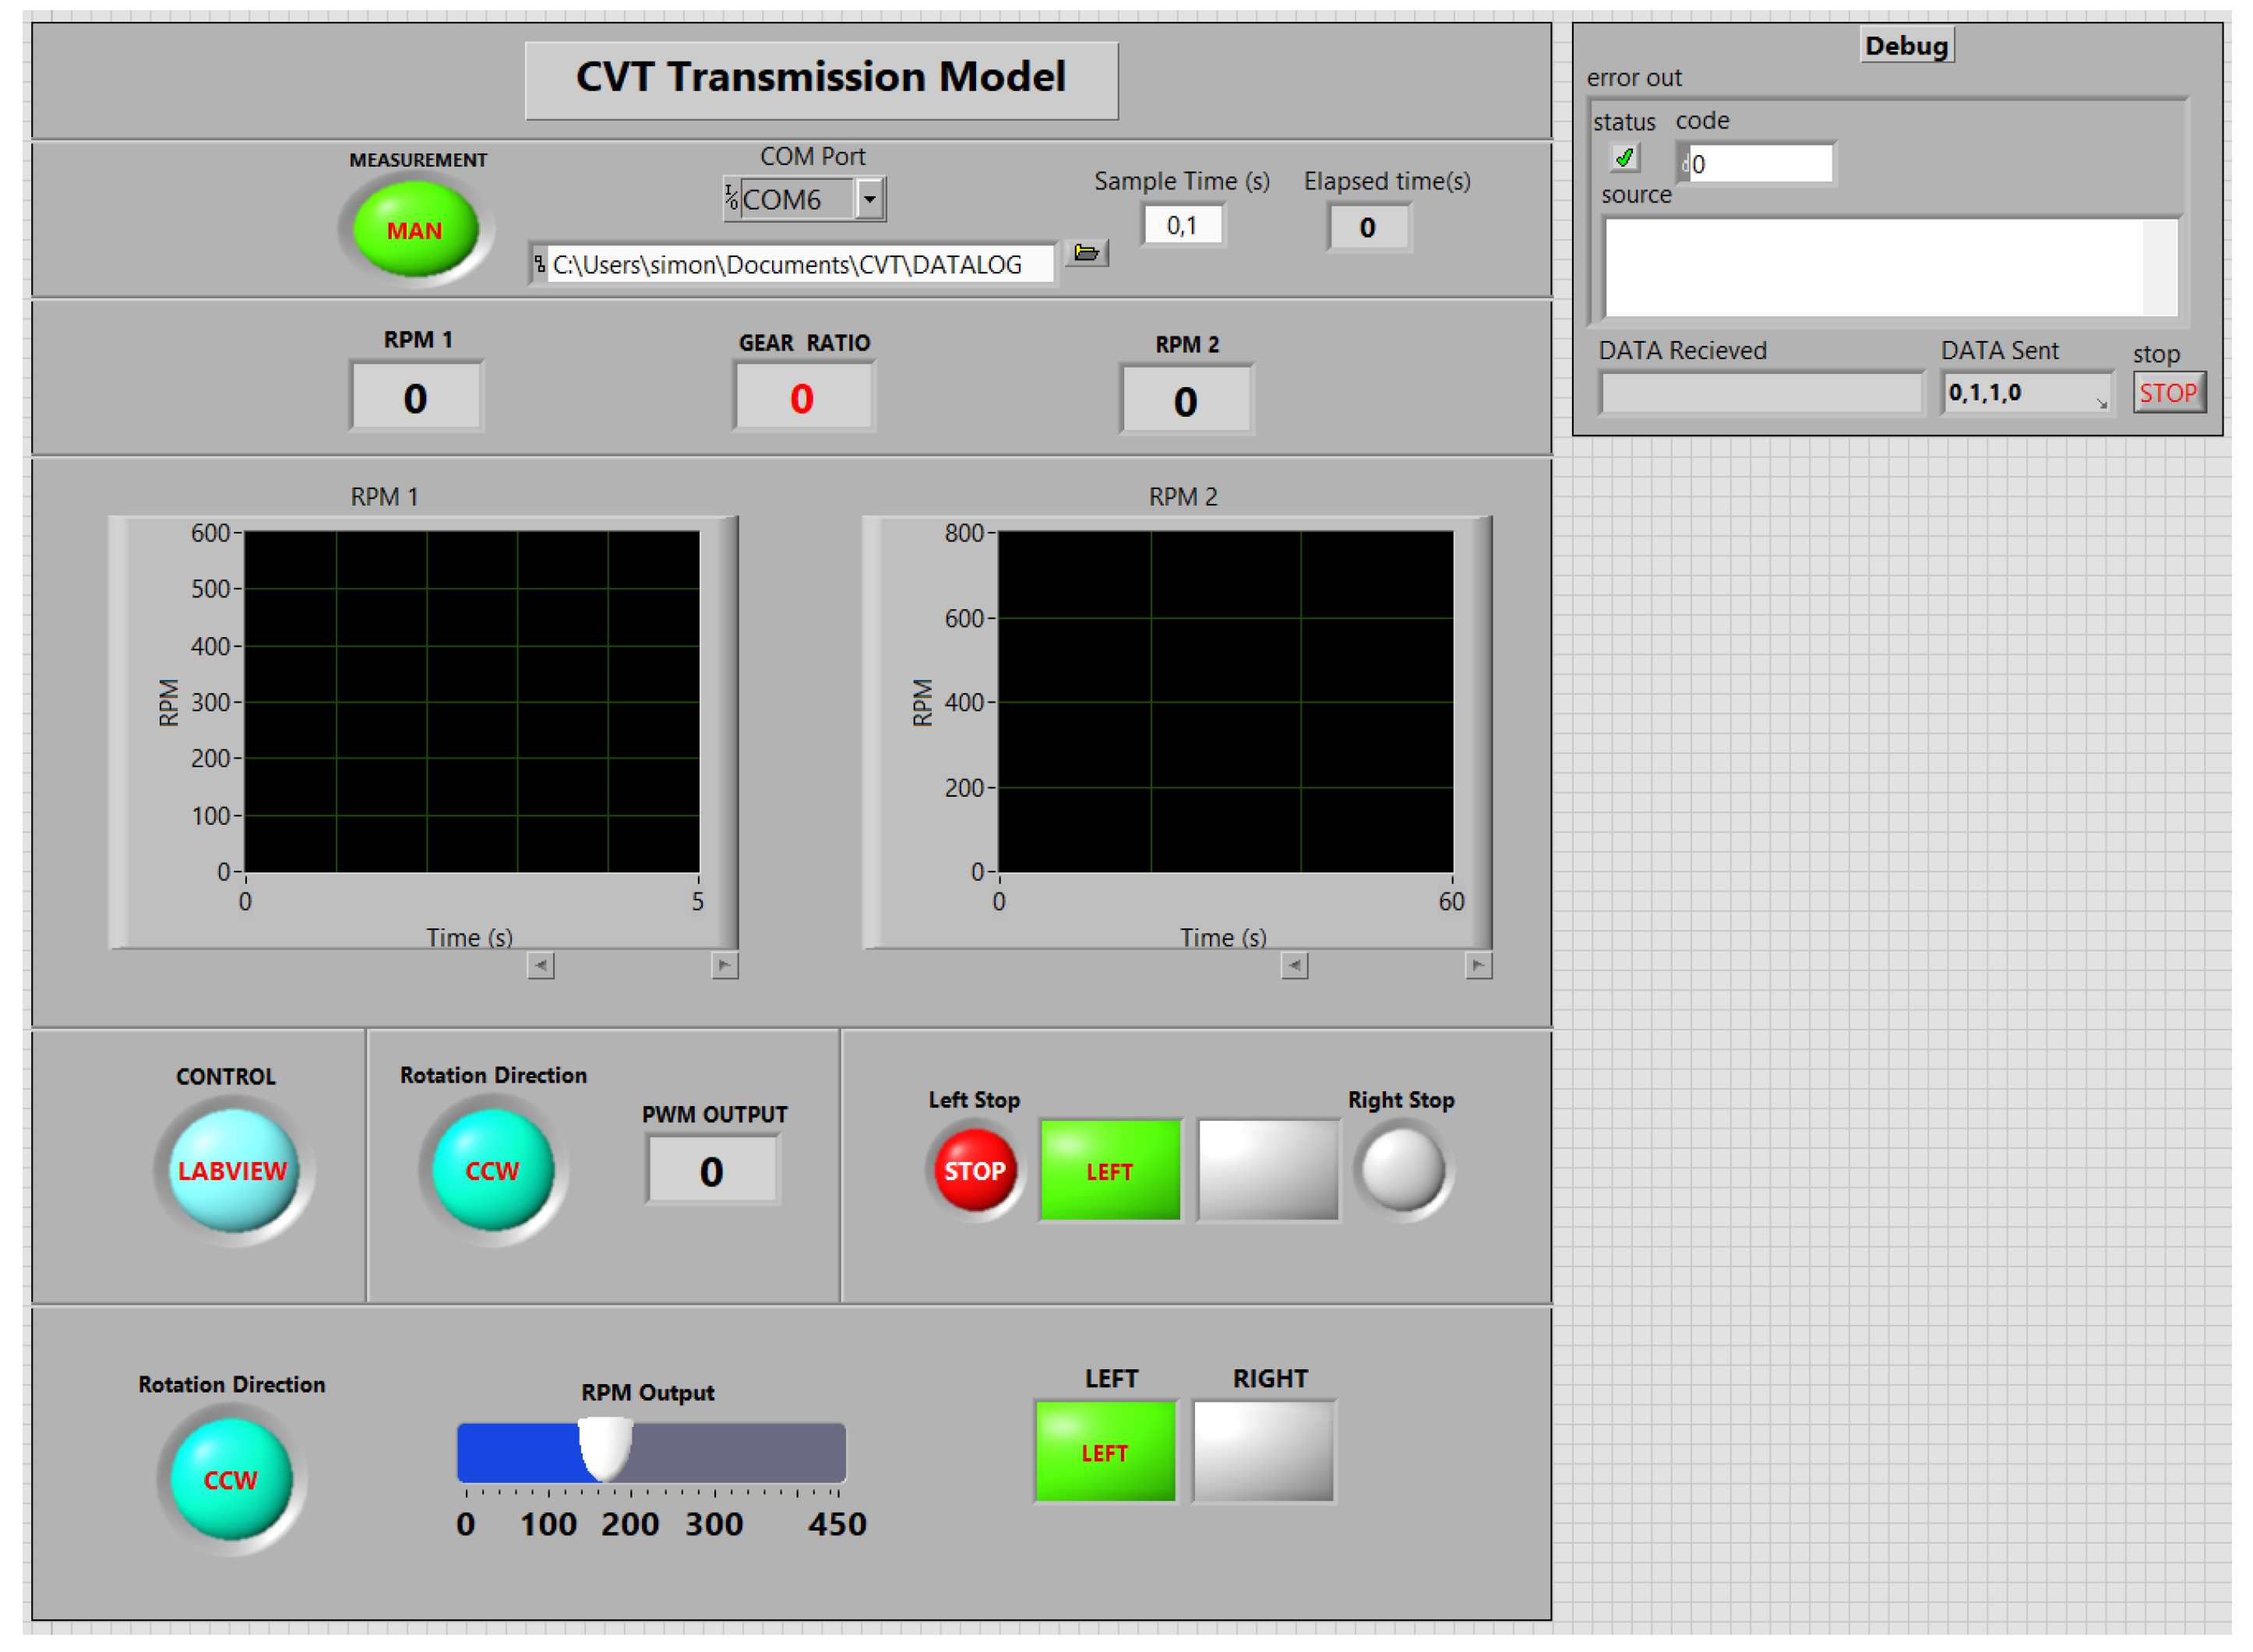Screen dimensions: 2253x1652
Task: Click the COM port I/O prefix icon
Action: coord(731,198)
